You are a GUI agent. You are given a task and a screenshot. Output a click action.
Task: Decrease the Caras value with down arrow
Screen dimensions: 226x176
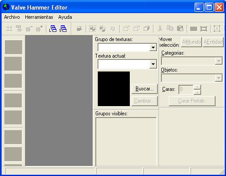(x=197, y=92)
